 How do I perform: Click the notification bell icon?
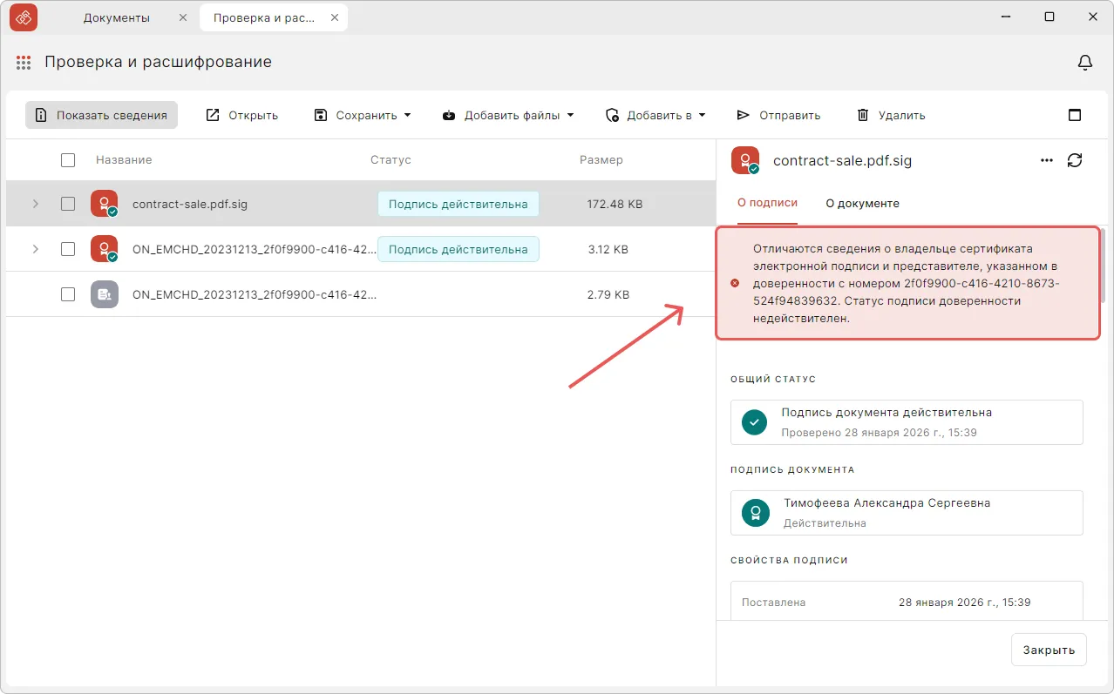click(1085, 63)
